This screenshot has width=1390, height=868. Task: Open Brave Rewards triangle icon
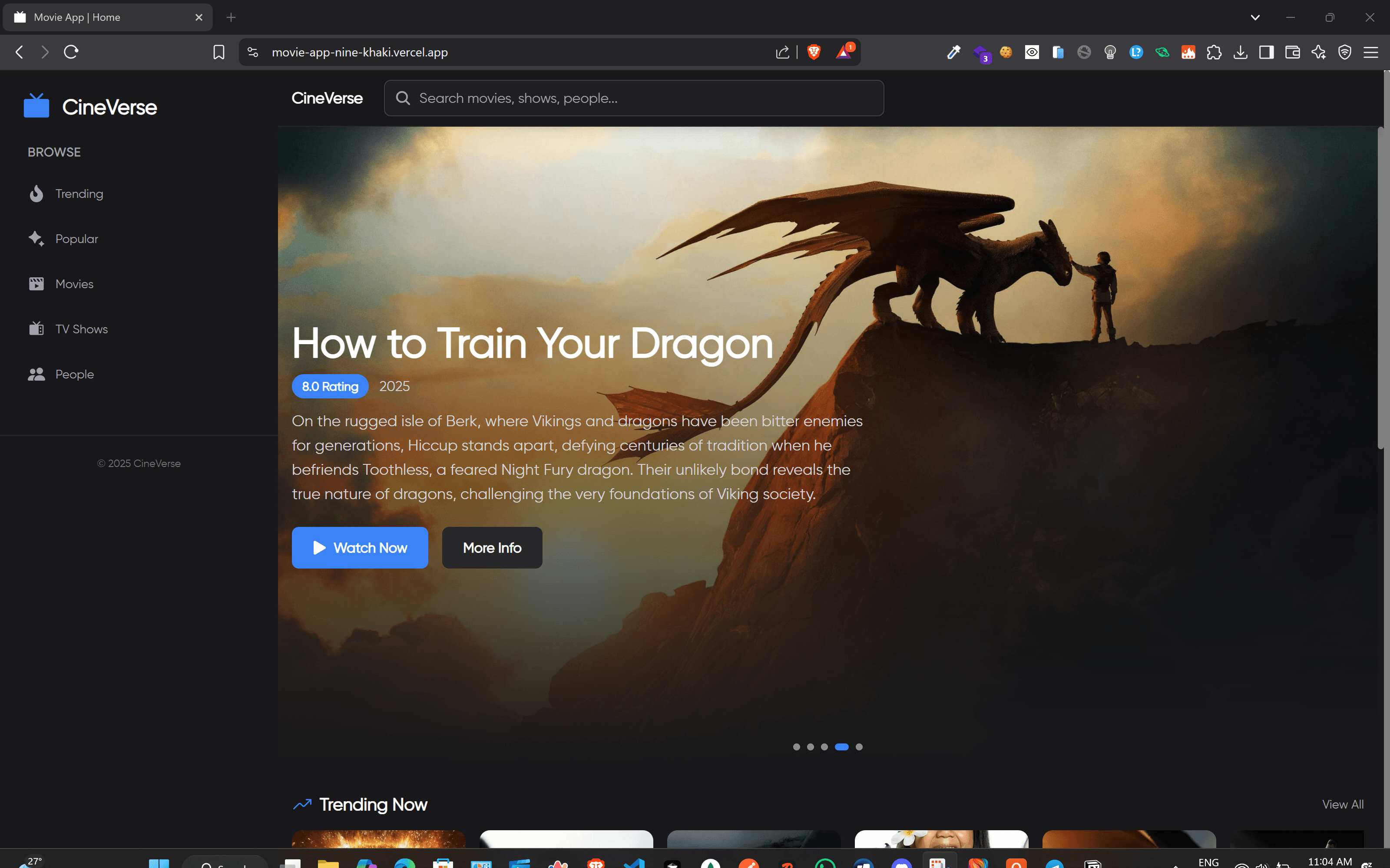844,52
